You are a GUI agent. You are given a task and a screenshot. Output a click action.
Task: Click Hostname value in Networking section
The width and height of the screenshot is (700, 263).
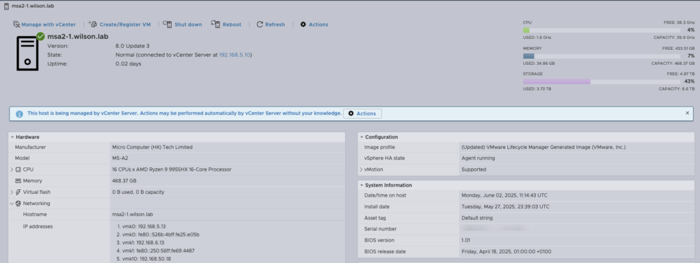point(132,214)
